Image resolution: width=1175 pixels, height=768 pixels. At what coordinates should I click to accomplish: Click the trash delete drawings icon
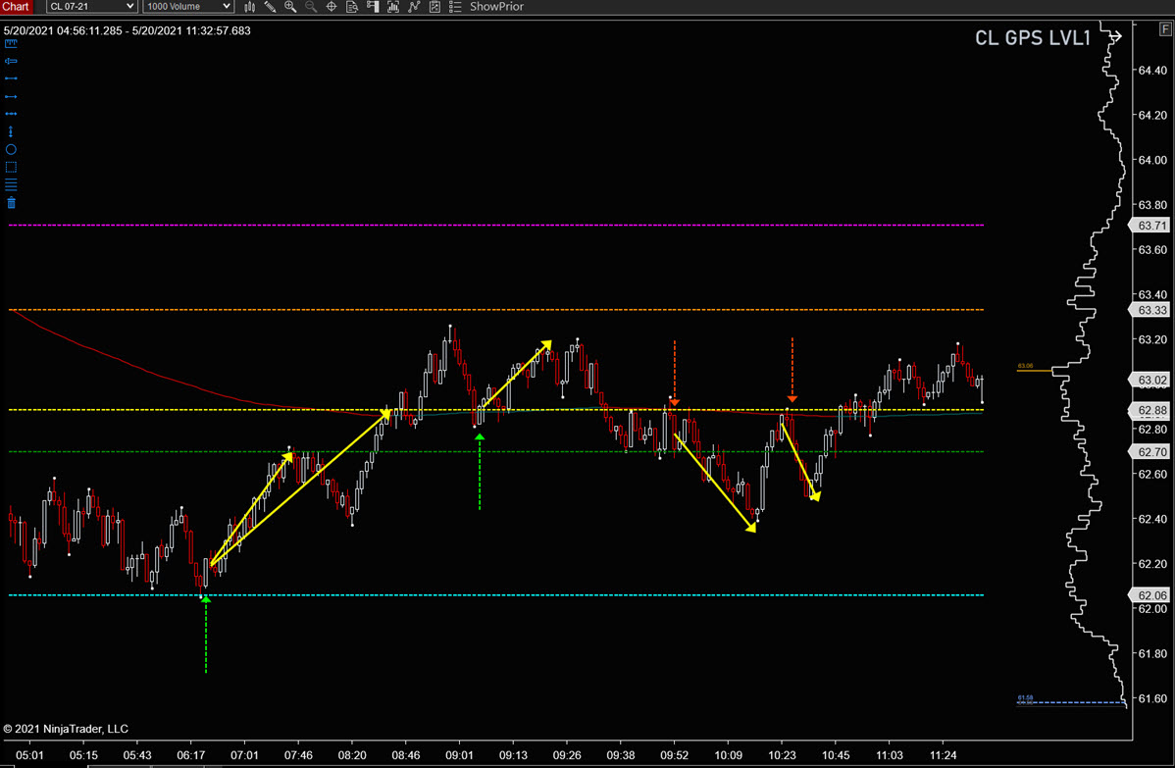coord(11,202)
